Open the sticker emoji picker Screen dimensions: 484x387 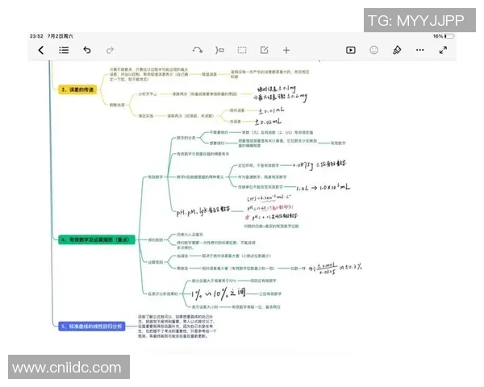point(373,50)
